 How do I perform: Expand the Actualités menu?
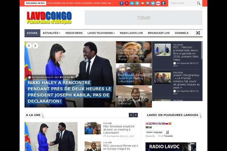pyautogui.click(x=51, y=33)
